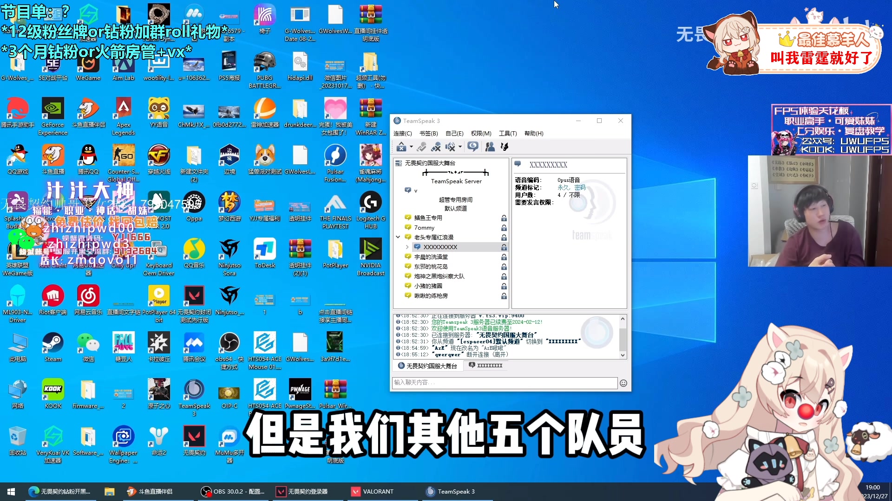Click the rightmost TeamSpeak toolbar icon
The height and width of the screenshot is (501, 892).
pyautogui.click(x=505, y=147)
